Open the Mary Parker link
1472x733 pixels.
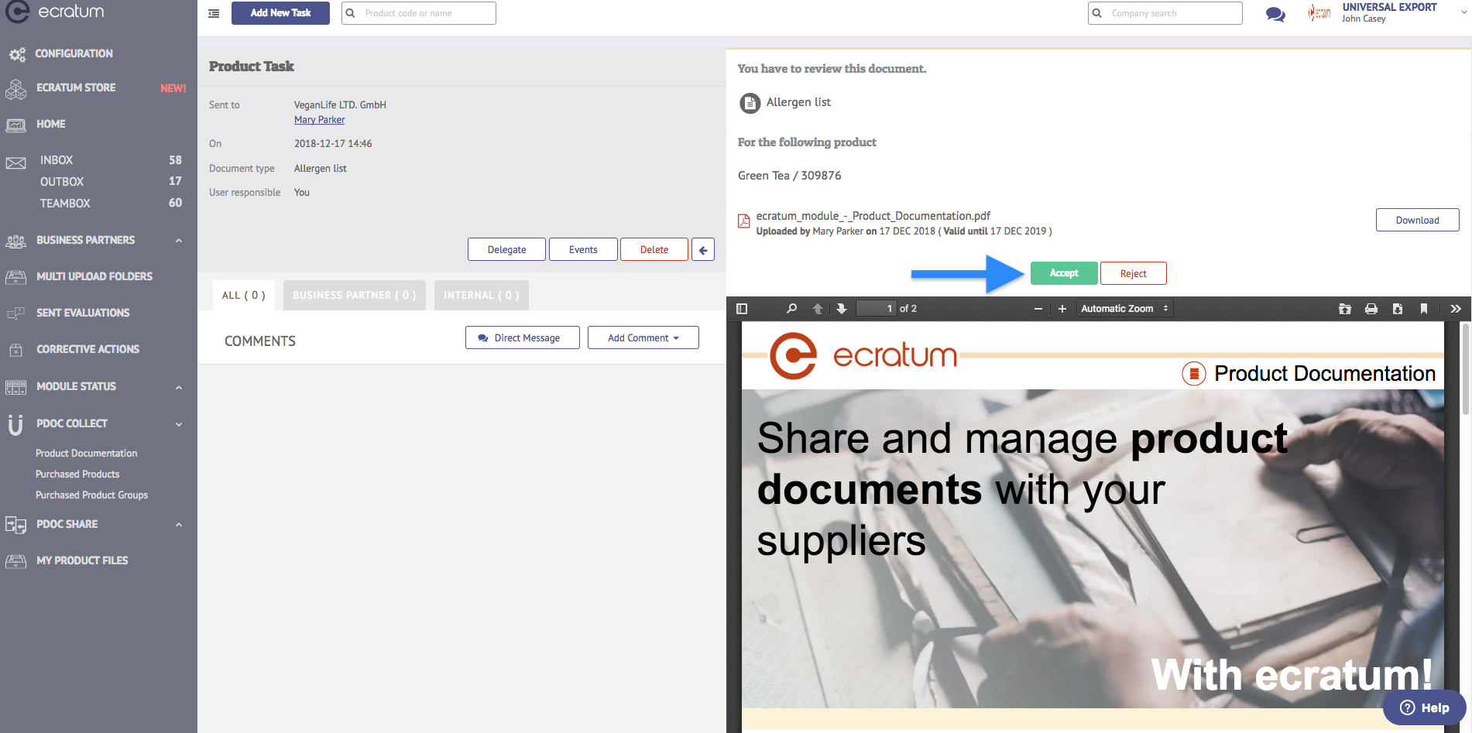319,120
